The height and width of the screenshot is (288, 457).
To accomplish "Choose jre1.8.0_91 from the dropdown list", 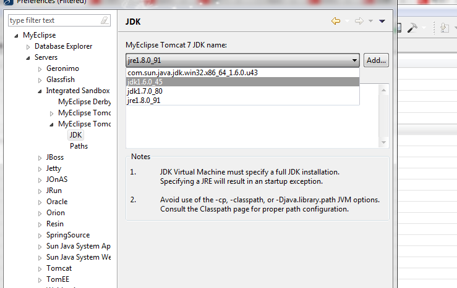I will click(242, 101).
